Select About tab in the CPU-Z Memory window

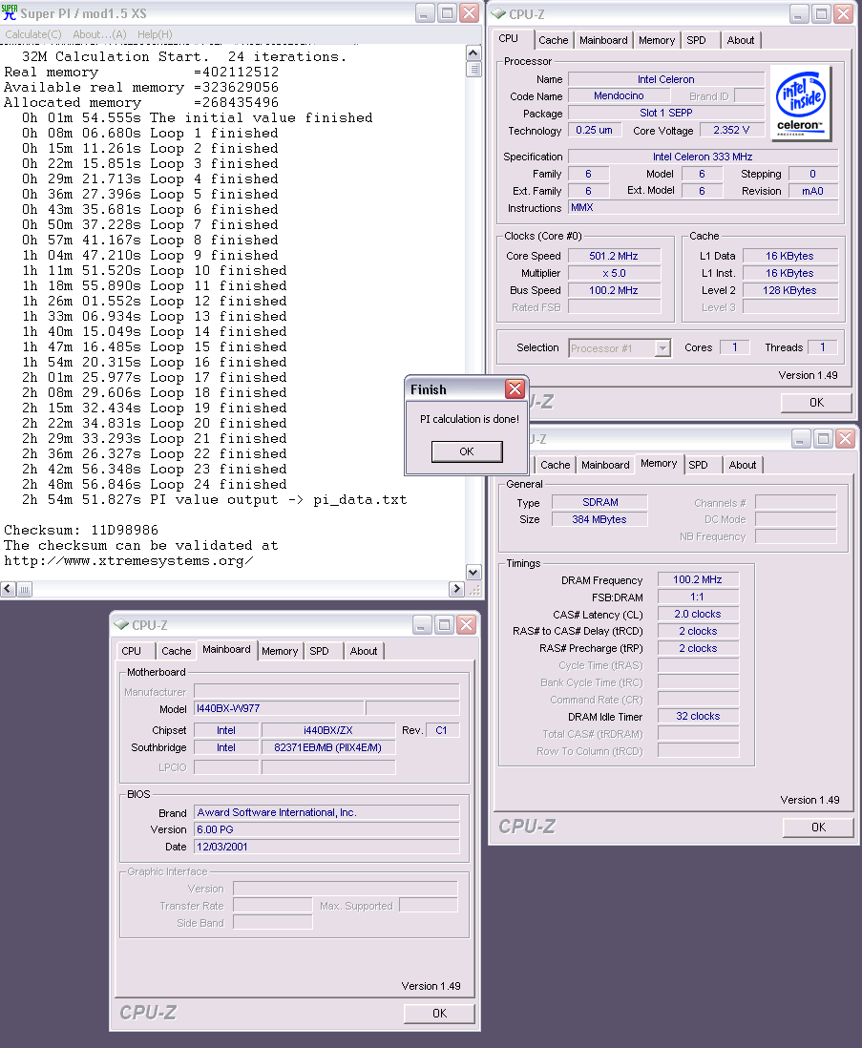pyautogui.click(x=743, y=465)
